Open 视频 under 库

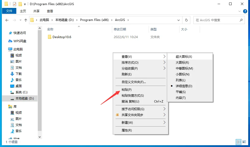point(16,113)
